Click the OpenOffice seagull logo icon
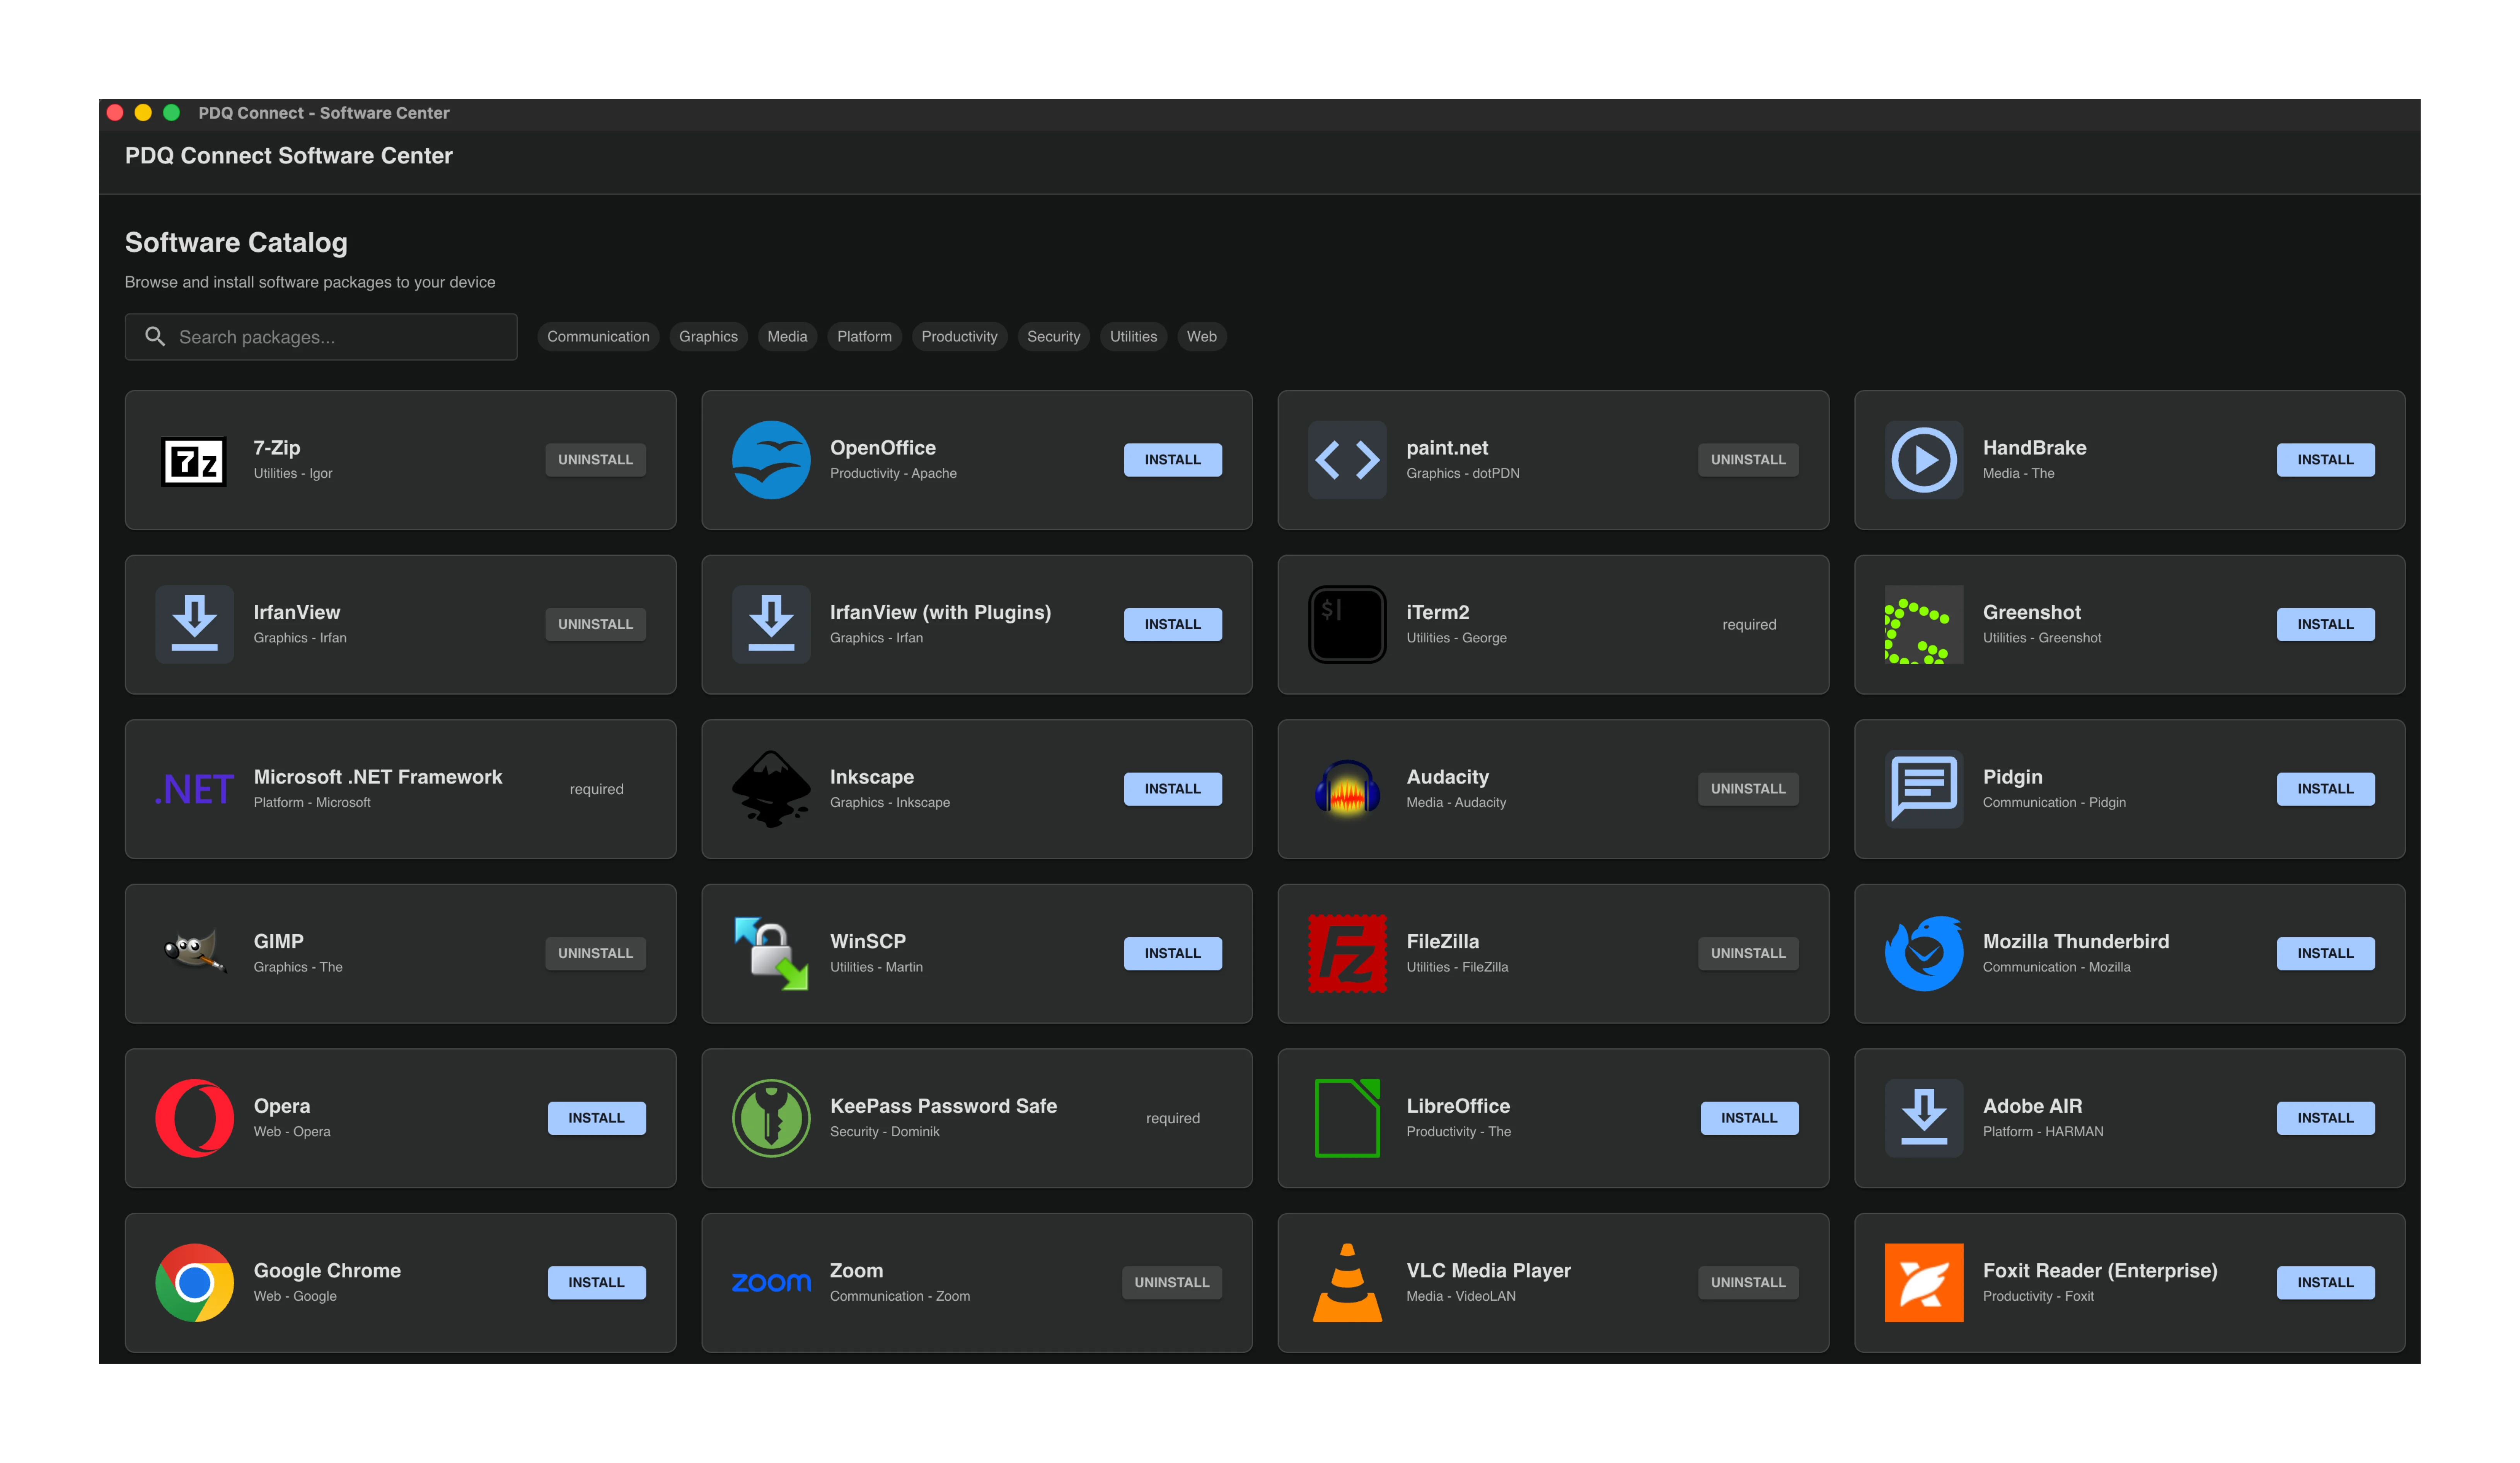 (x=770, y=460)
